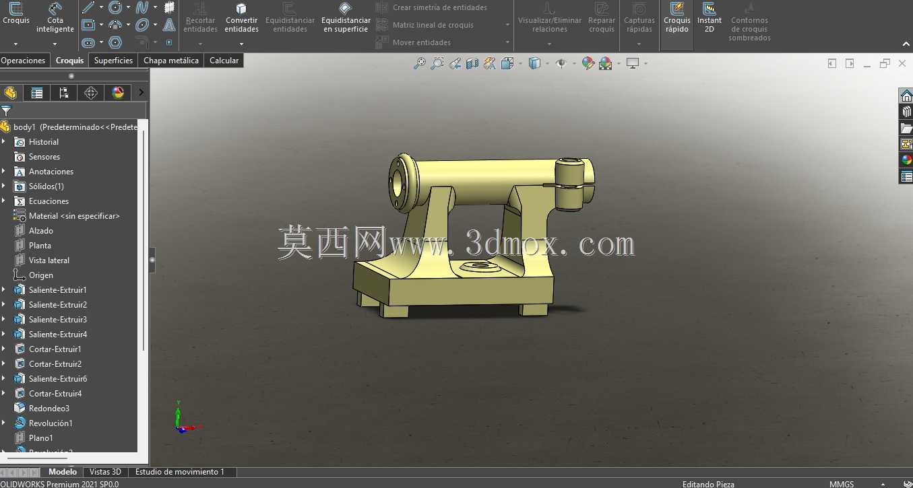Click the Edit Appearance color ball icon
Screen dimensions: 913x488
pyautogui.click(x=588, y=63)
